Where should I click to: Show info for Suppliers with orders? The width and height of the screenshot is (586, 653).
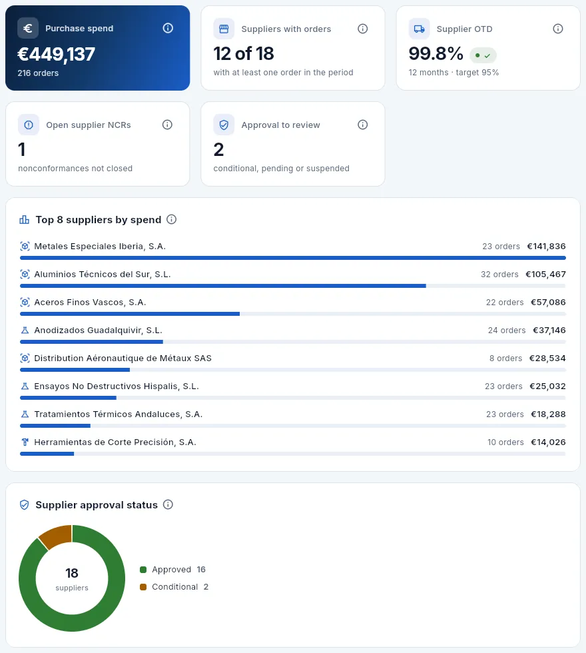click(x=363, y=29)
